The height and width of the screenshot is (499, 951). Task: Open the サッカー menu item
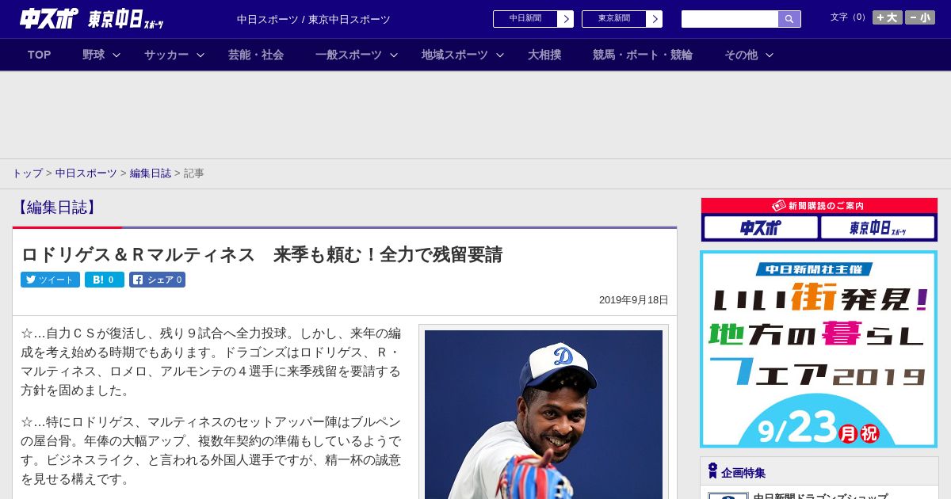point(166,55)
